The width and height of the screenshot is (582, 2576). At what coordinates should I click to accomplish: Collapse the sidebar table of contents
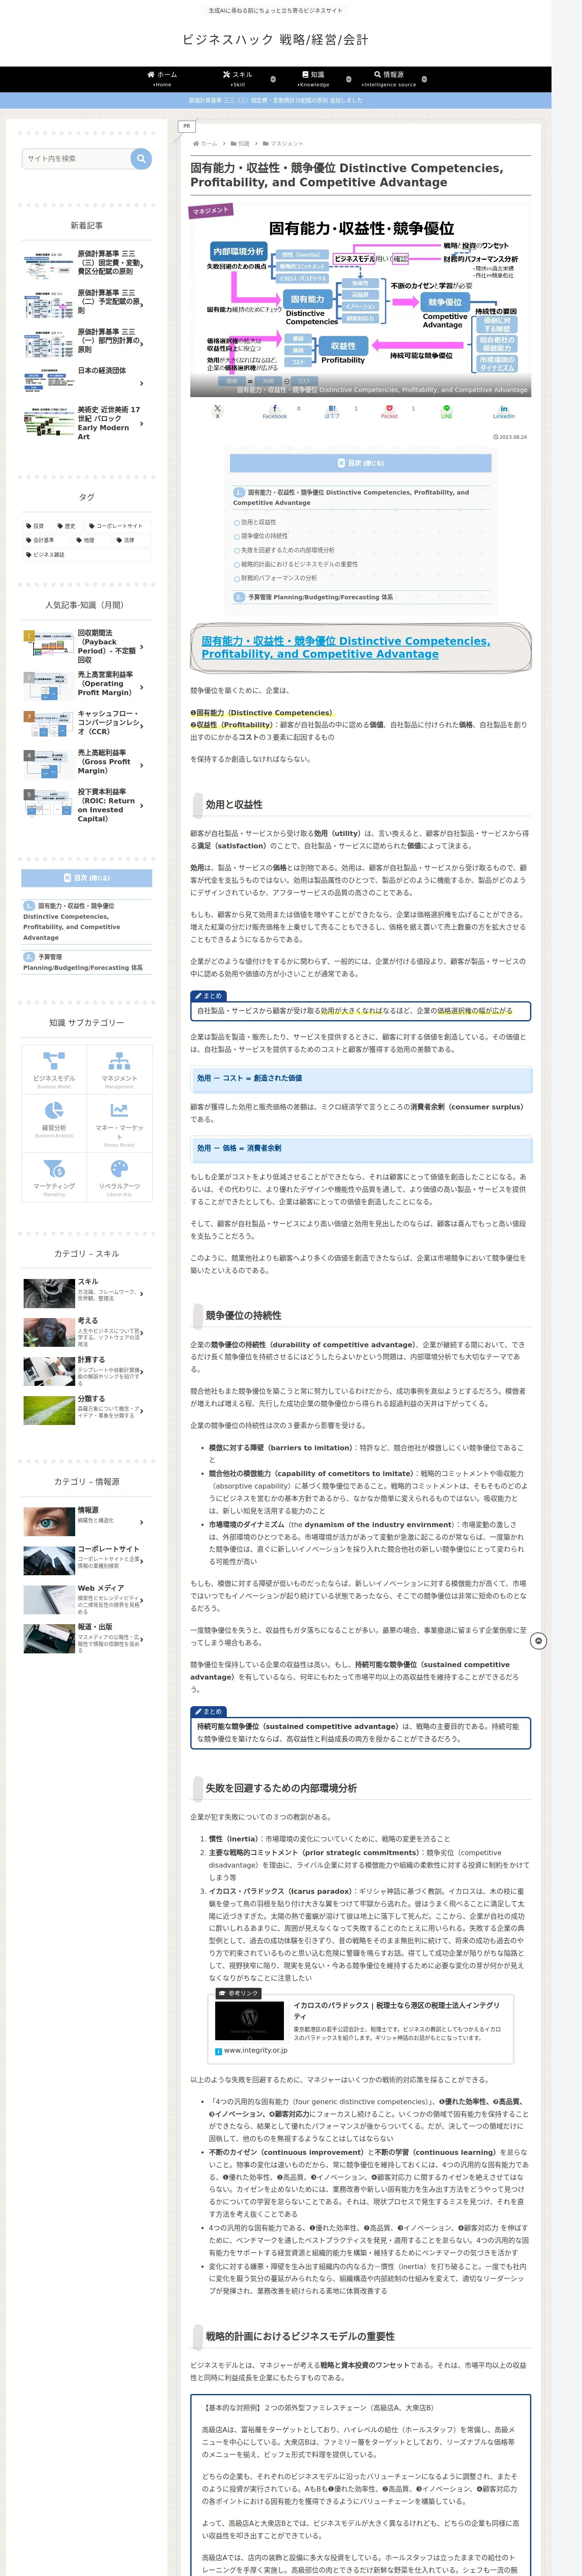point(87,878)
